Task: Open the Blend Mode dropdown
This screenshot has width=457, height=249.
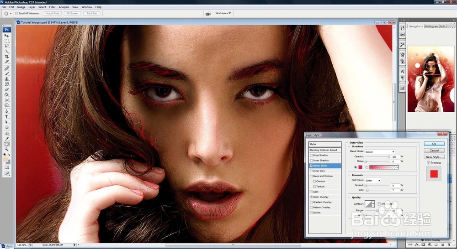Action: click(x=380, y=152)
